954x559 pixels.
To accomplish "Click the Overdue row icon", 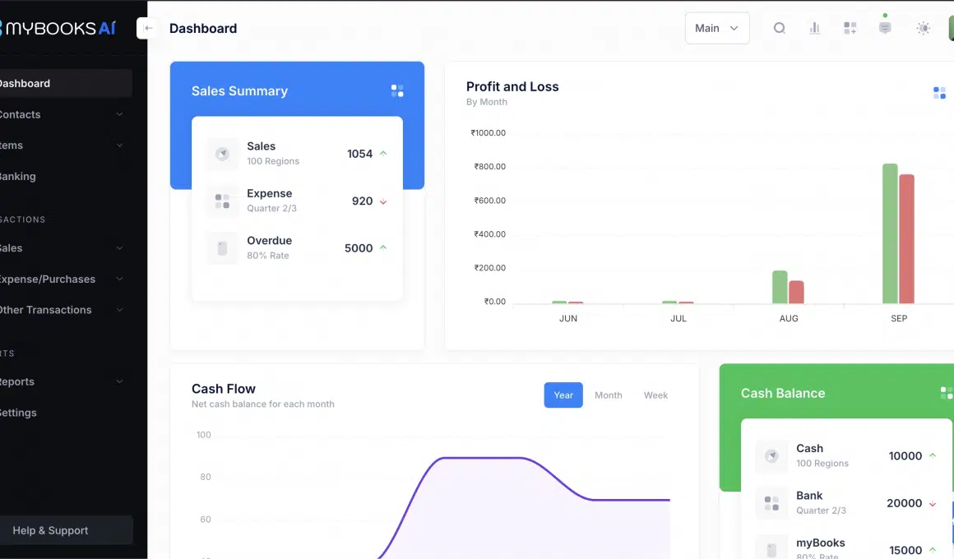I will [222, 248].
